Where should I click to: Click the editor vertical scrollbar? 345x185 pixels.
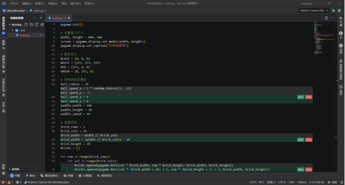coord(336,97)
